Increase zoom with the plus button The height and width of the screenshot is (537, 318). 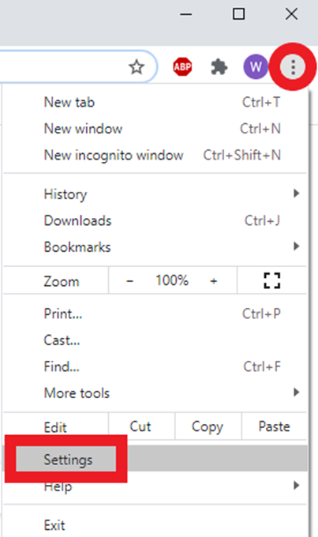(x=214, y=281)
